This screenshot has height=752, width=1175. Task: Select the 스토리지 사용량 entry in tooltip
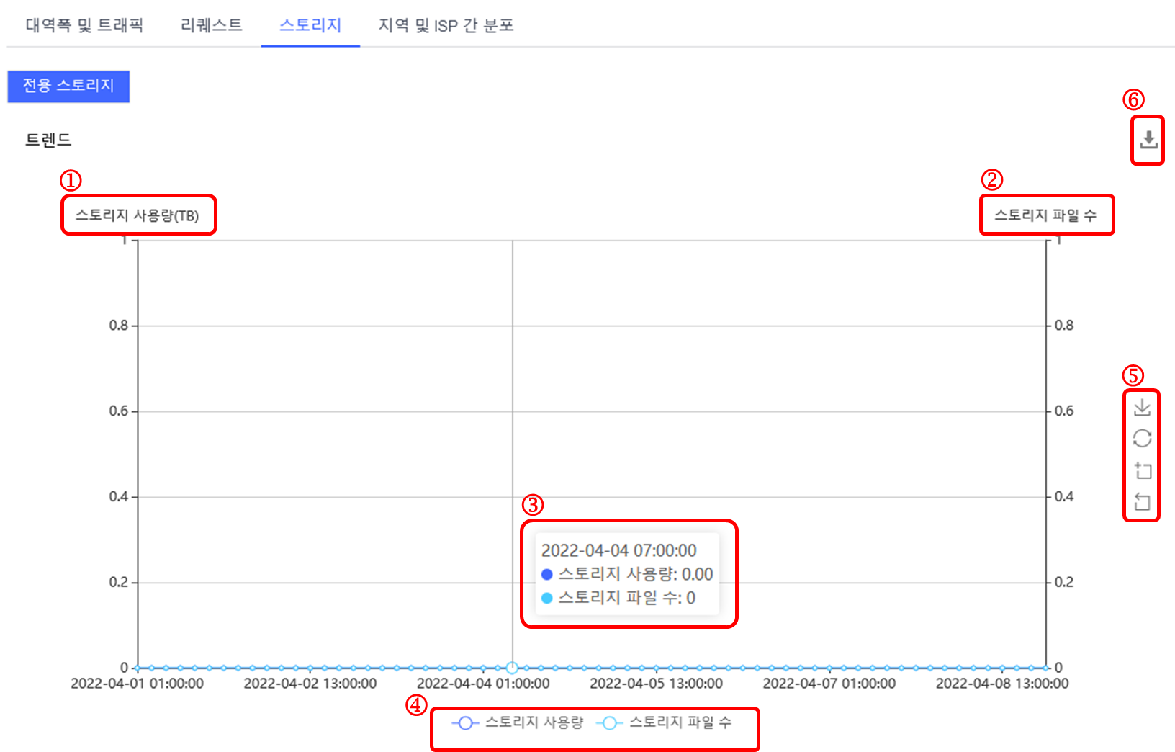[626, 574]
